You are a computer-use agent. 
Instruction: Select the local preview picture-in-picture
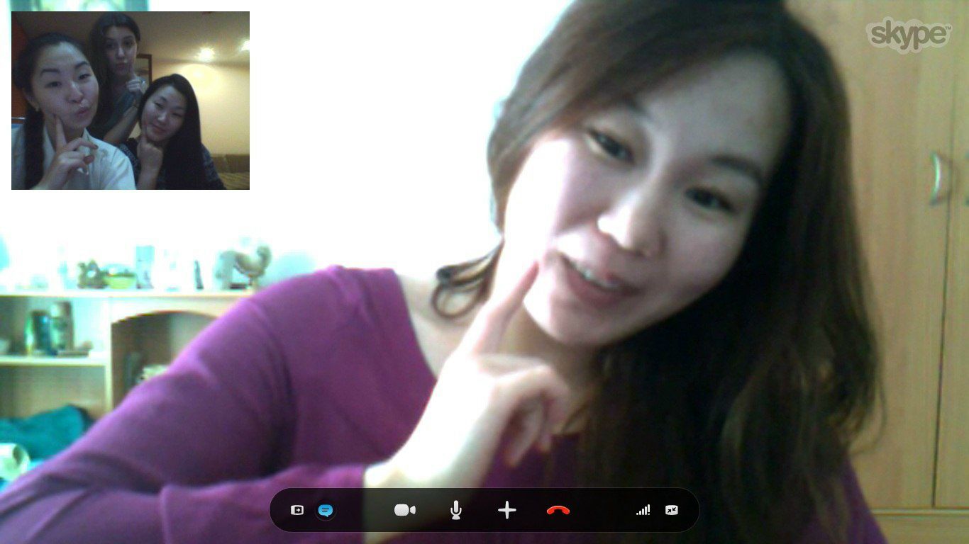131,101
